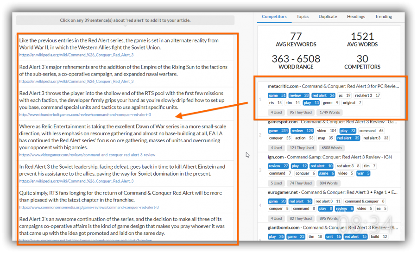Click giantbomb's 'build 12' keyword tag

(x=379, y=237)
